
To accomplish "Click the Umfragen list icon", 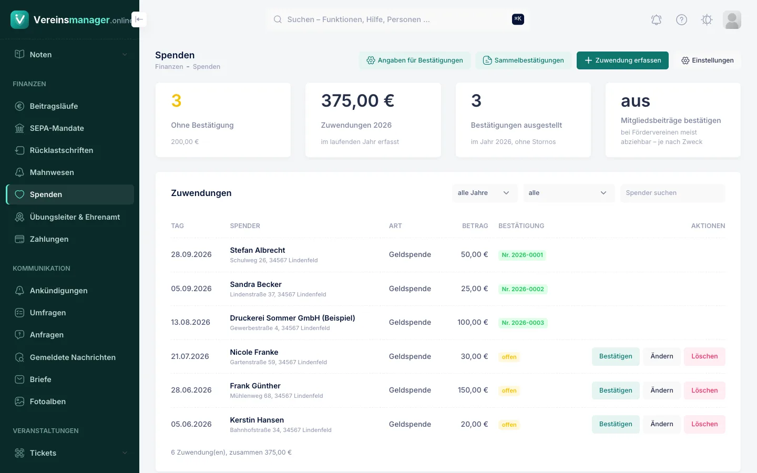I will (19, 313).
